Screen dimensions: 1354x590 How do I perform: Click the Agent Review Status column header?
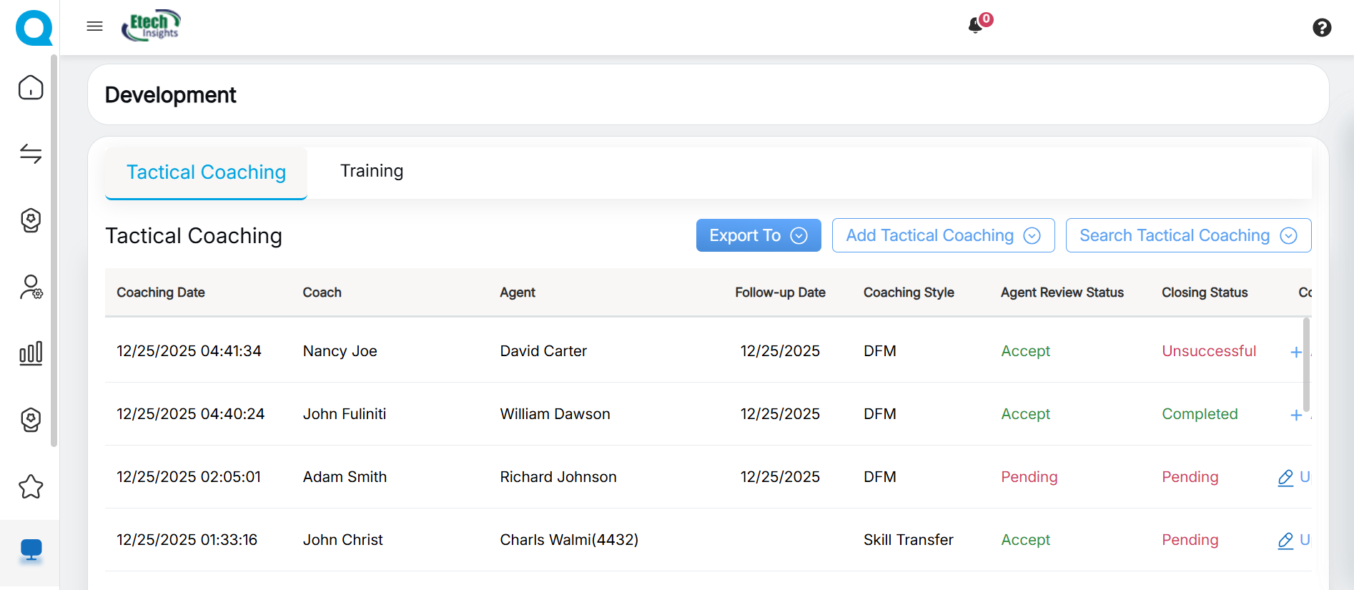(1062, 292)
